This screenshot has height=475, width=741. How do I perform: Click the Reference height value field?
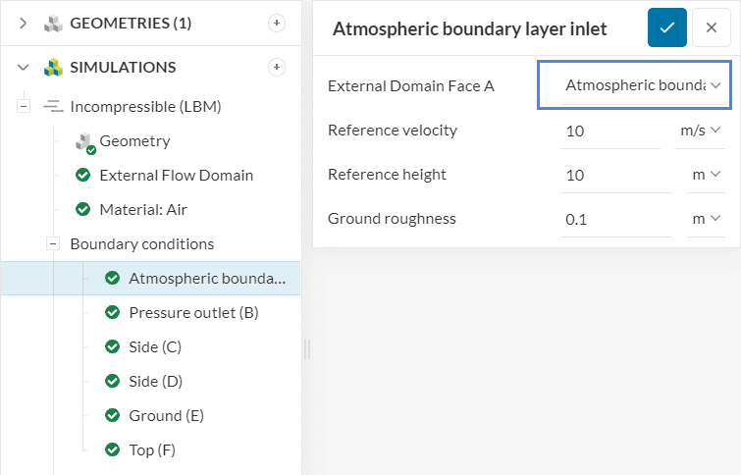(609, 175)
